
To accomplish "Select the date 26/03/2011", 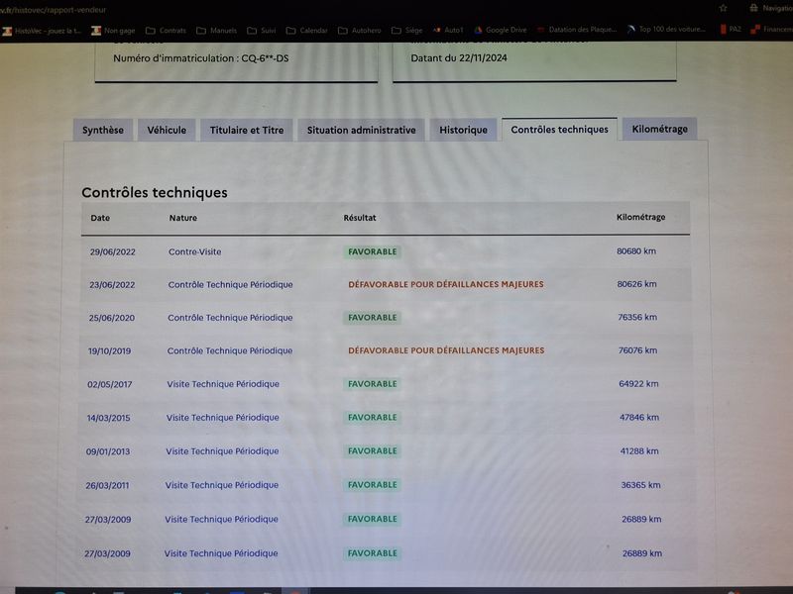I will pyautogui.click(x=107, y=485).
